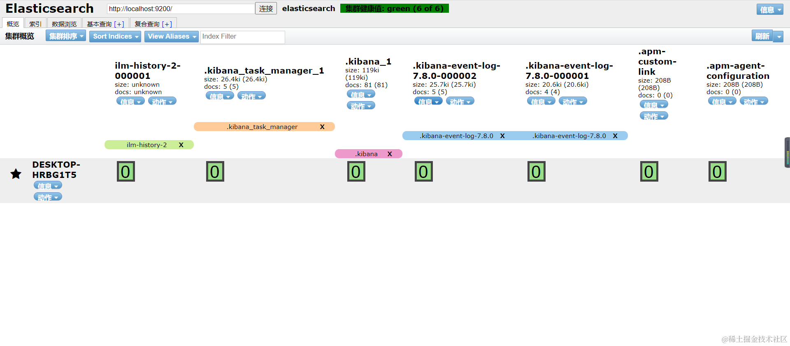Remove .kibana-event-log-7.8.0 alias under index 000002
The width and height of the screenshot is (790, 346).
tap(502, 136)
